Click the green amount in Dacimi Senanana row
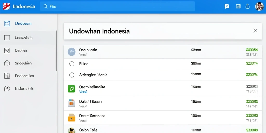Viewport: 266px width, 133px height. coord(252,116)
